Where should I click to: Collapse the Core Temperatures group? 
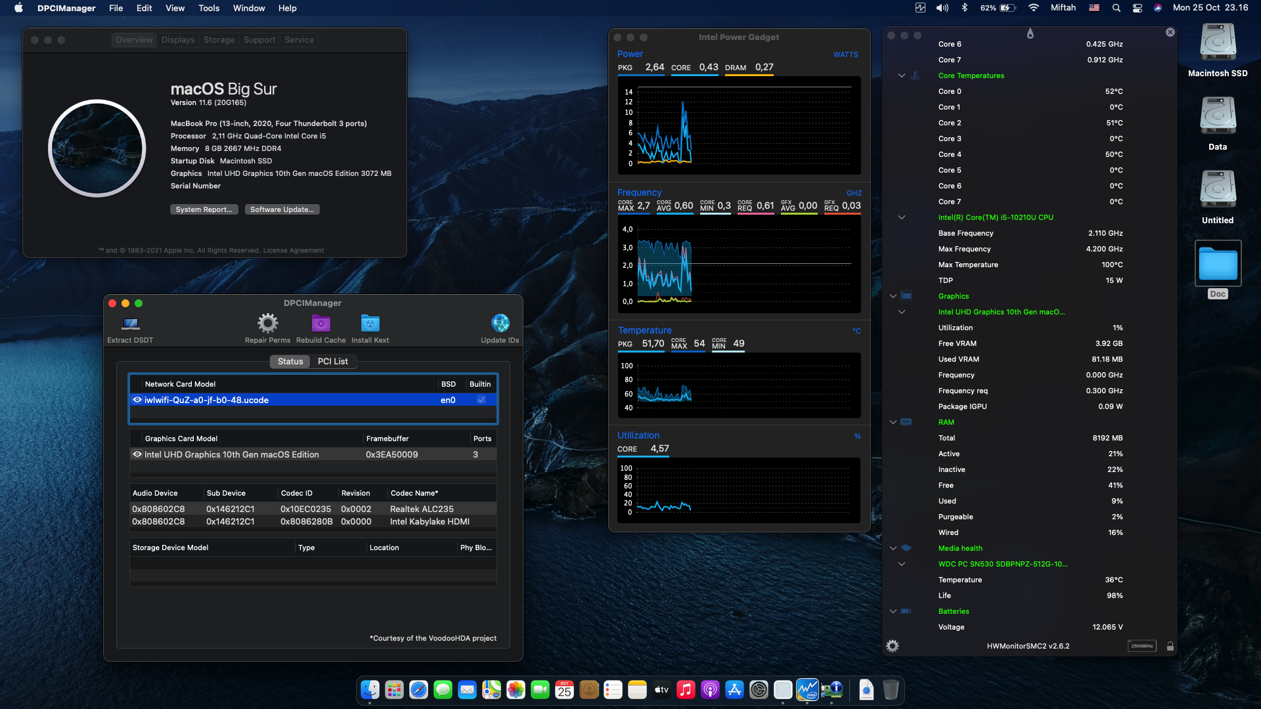pos(901,75)
